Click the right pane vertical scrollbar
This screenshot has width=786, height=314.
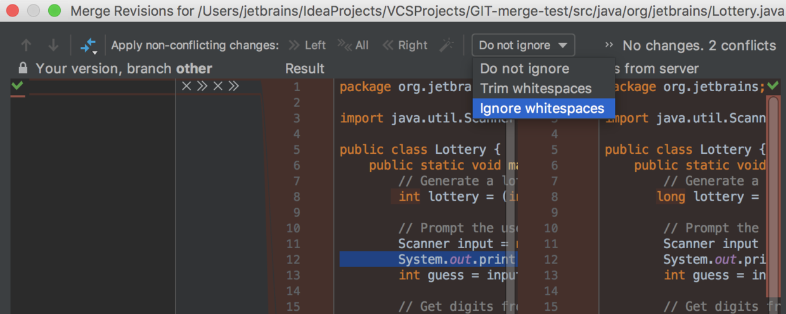773,196
